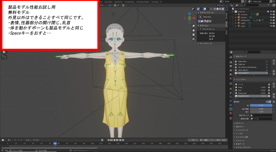The width and height of the screenshot is (276, 152).
Task: Open the View Layer properties tab
Action: pyautogui.click(x=231, y=70)
